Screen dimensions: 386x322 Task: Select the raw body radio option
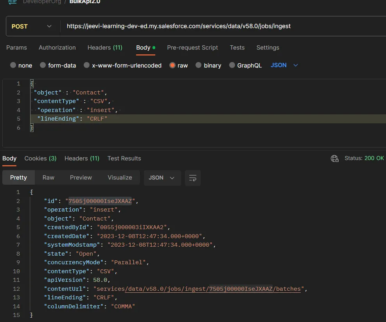point(172,65)
